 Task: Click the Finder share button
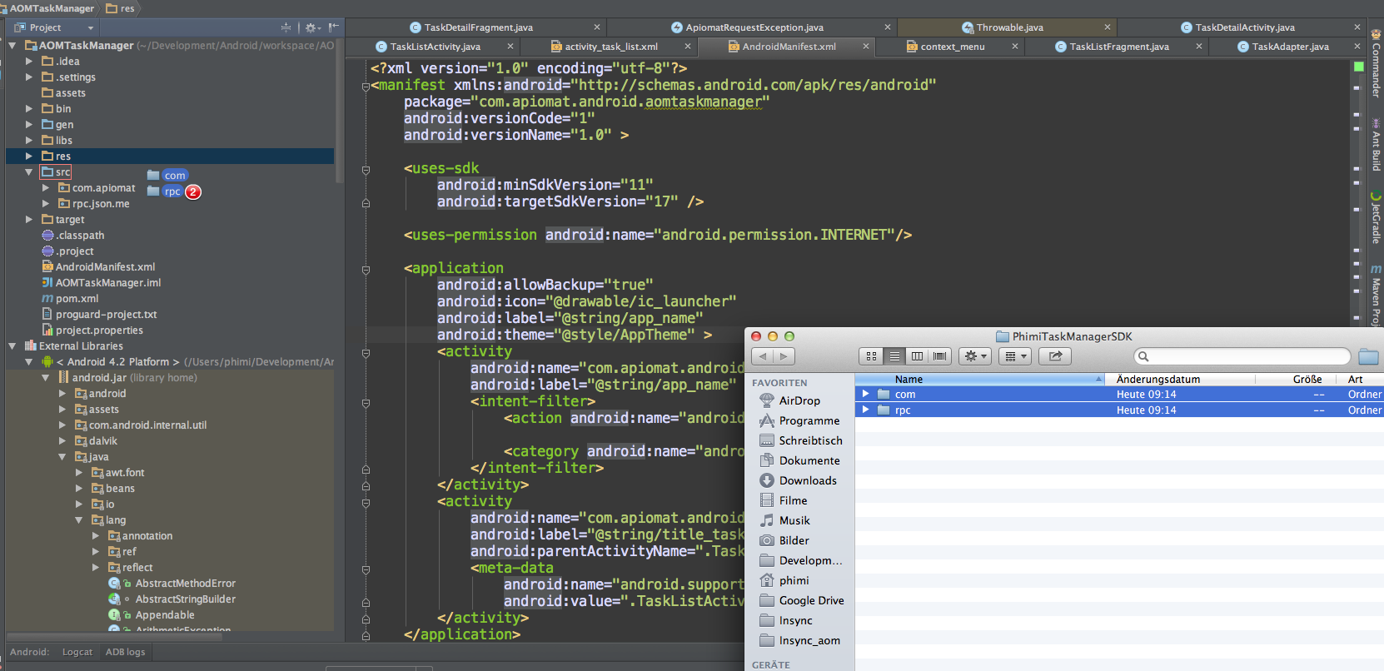coord(1056,356)
